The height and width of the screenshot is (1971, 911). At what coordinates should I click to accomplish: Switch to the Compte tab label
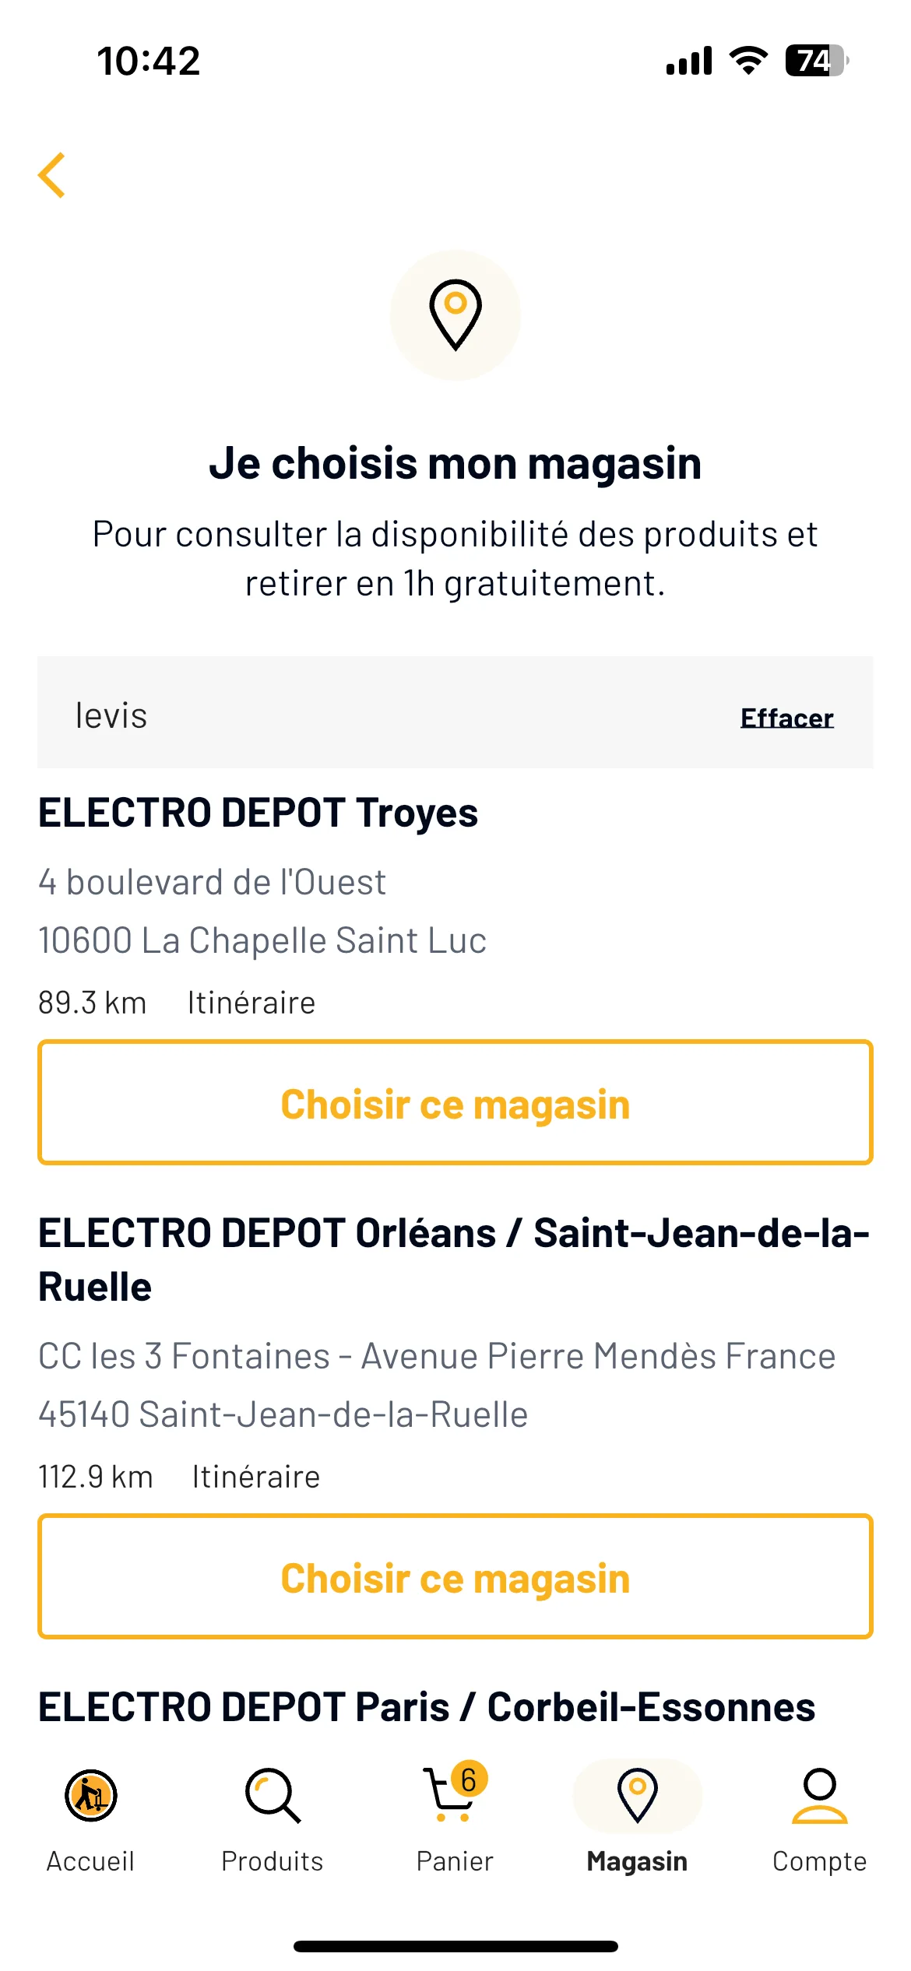[819, 1861]
